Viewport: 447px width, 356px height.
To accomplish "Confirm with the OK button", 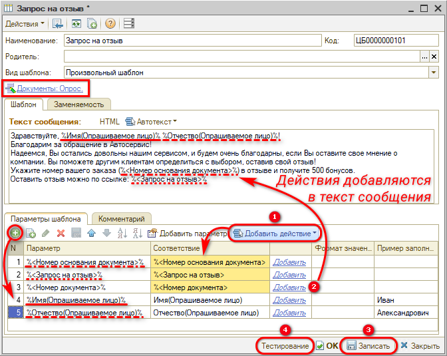I will pos(327,346).
